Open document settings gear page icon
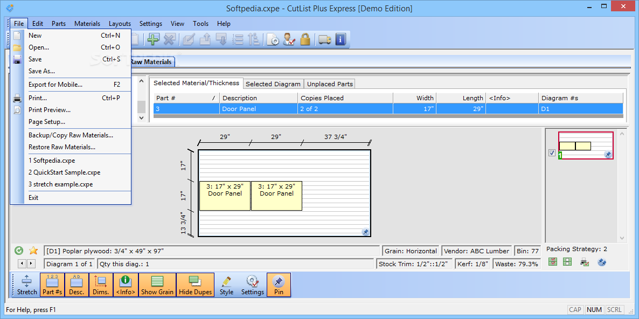Image resolution: width=639 pixels, height=319 pixels. (x=273, y=39)
